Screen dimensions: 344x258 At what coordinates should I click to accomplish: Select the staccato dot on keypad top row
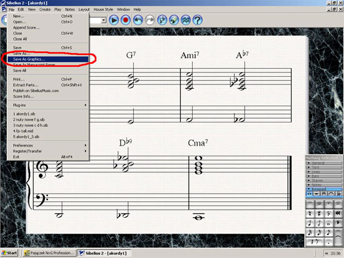tap(328, 204)
